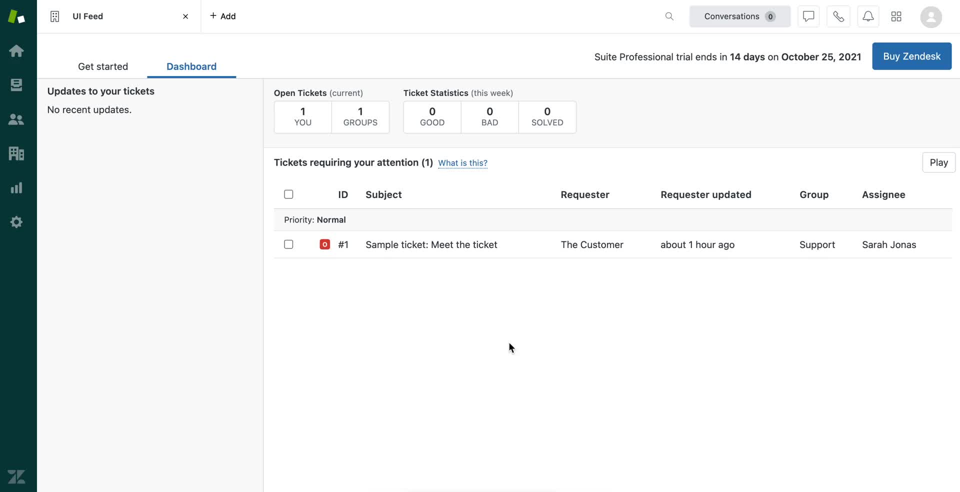This screenshot has width=960, height=492.
Task: Click the BAD ticket statistic
Action: coord(490,117)
